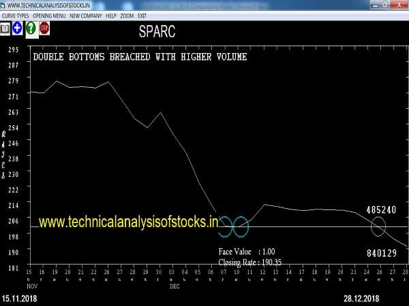409x306 pixels.
Task: Click the blue plus icon
Action: coord(16,28)
